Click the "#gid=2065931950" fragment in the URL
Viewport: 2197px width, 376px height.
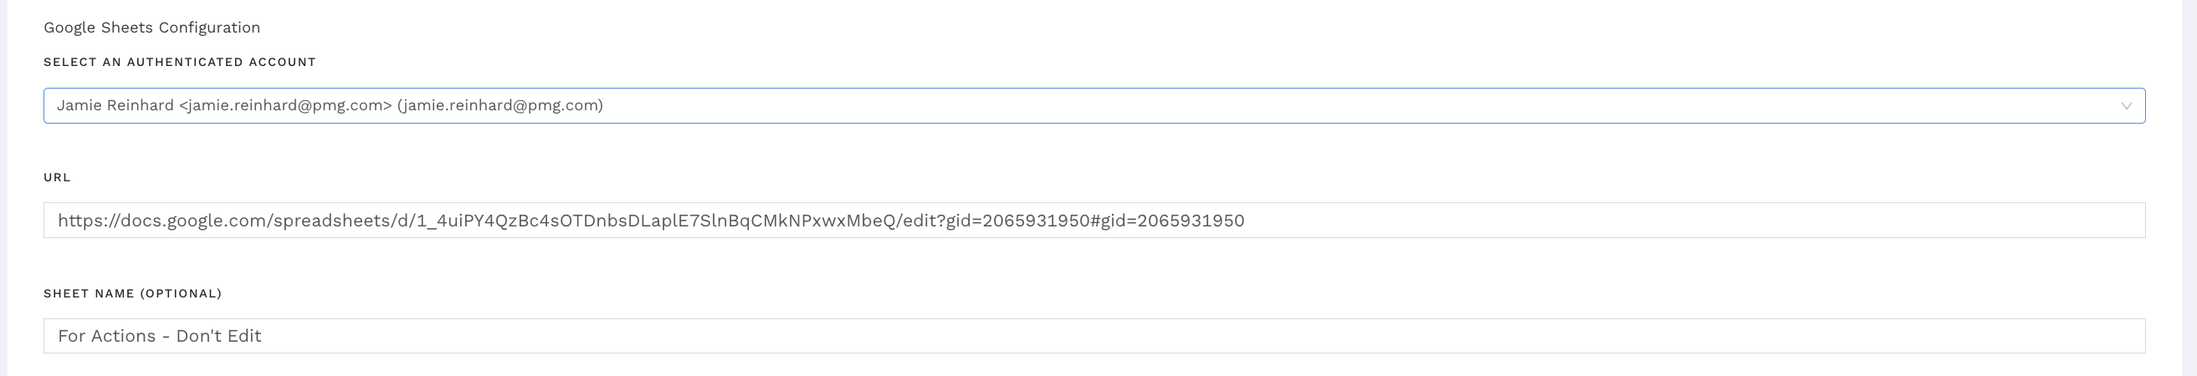point(1168,221)
